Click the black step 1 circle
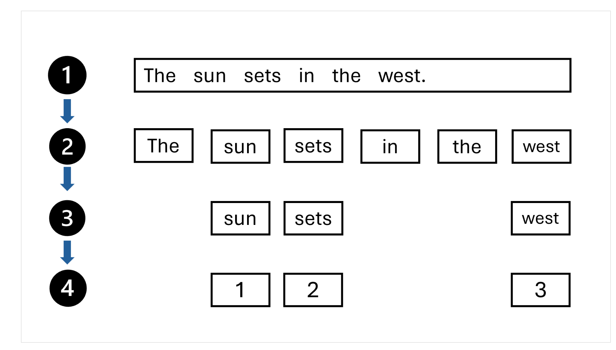Screen dimensions: 616x350 tap(67, 75)
